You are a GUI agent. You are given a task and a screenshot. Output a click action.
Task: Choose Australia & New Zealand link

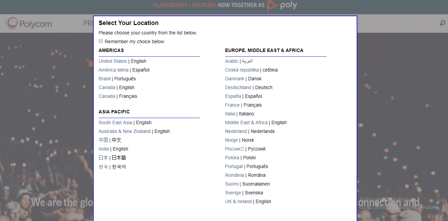125,131
